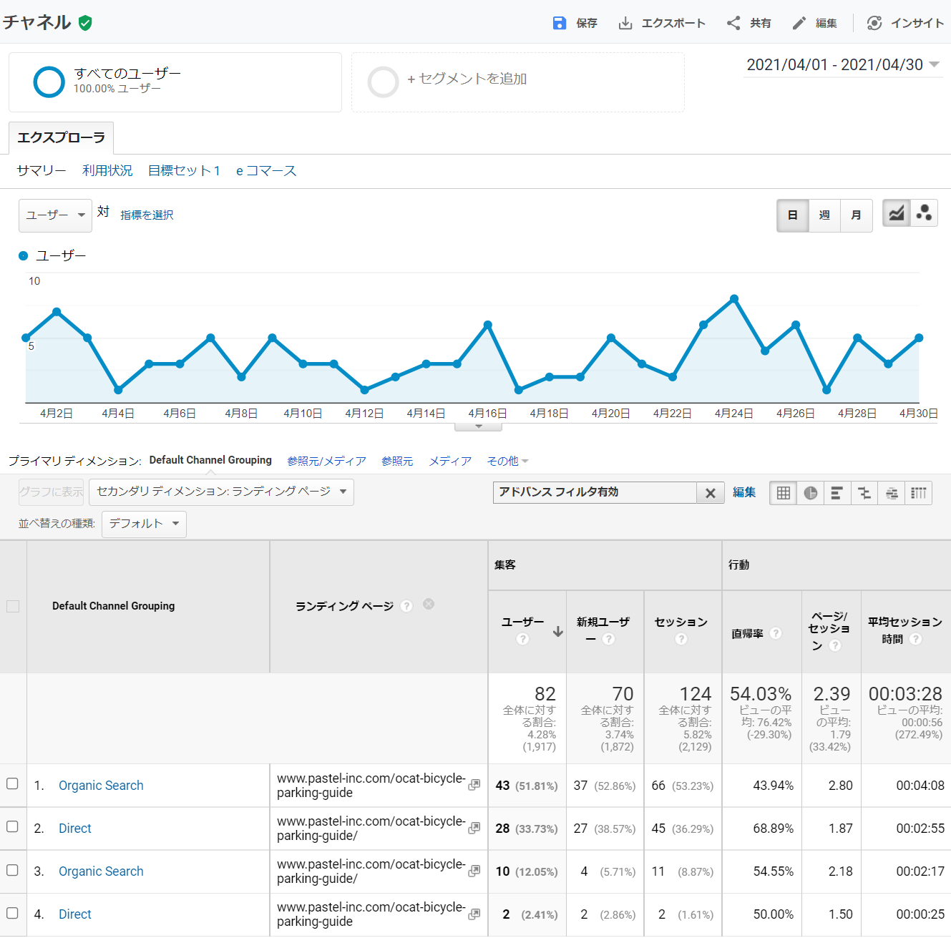Click help icon under セッション header
This screenshot has width=951, height=938.
pos(681,639)
